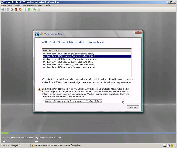This screenshot has height=148, width=177.
Task: Select Server 2008 Enterprise (Server Core-Installation)
Action: (87, 65)
